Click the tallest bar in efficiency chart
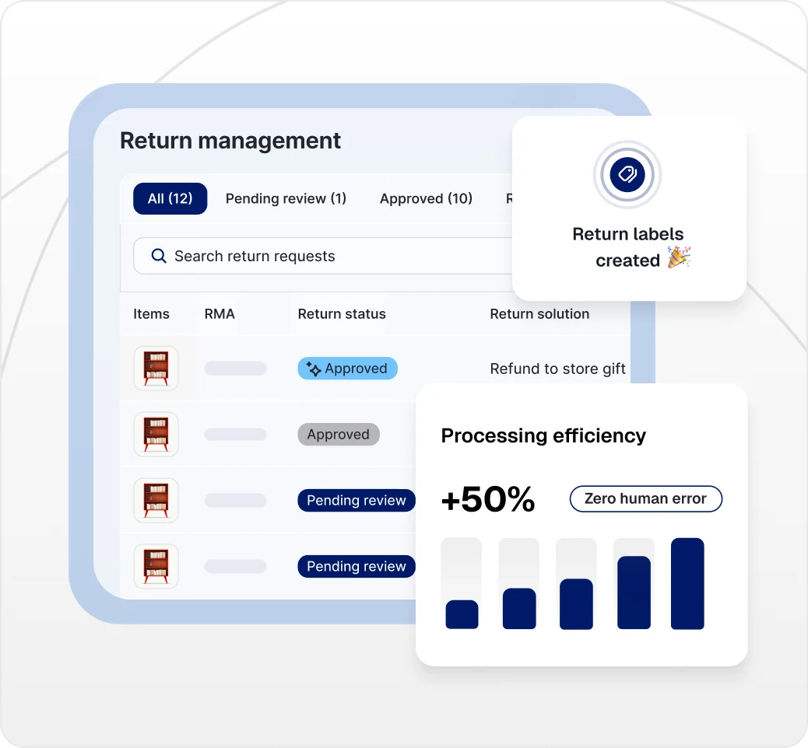 (687, 583)
